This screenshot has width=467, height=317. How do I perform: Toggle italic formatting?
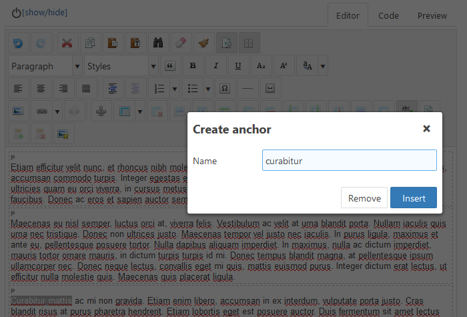215,66
